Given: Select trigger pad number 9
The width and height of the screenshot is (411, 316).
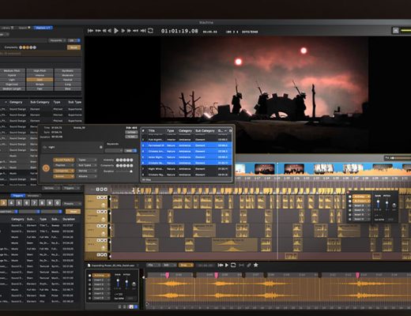Looking at the screenshot, I should (x=50, y=203).
